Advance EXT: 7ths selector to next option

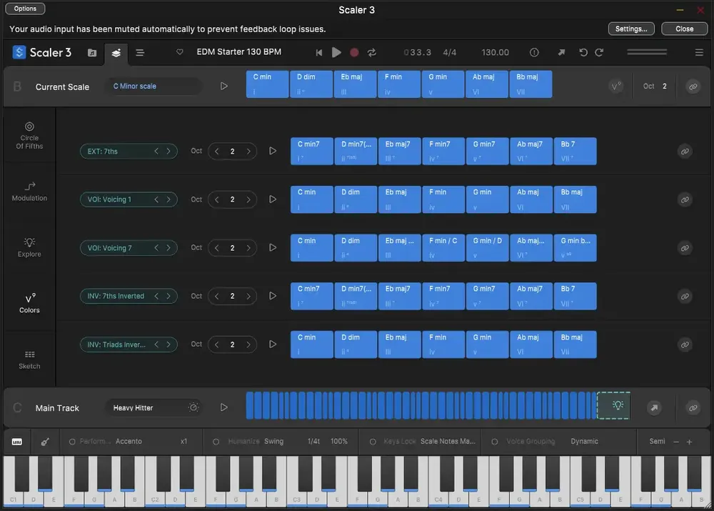169,152
